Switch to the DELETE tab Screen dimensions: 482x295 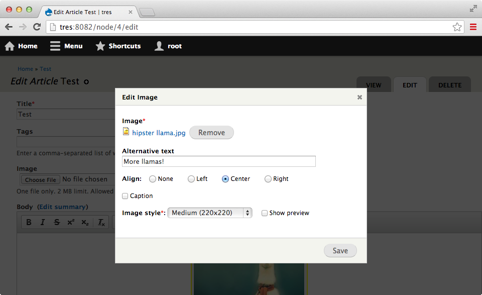pos(449,85)
